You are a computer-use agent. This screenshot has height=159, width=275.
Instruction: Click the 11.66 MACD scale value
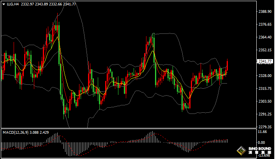tap(263, 132)
